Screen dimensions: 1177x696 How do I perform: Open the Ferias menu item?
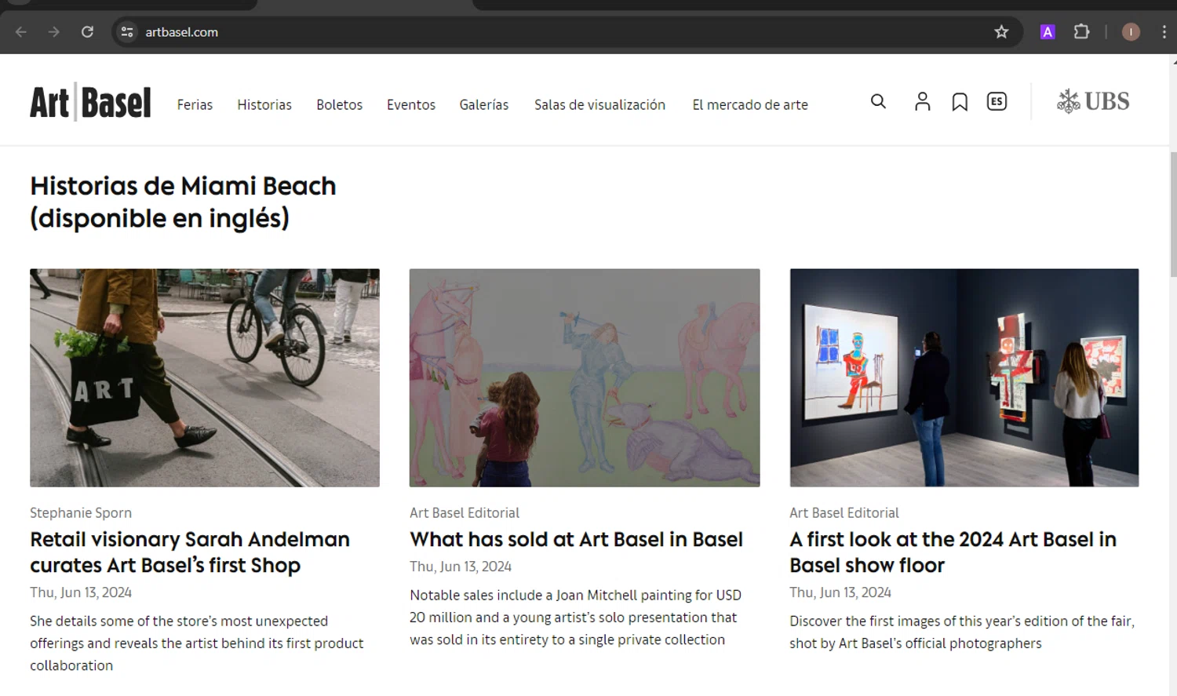(195, 104)
